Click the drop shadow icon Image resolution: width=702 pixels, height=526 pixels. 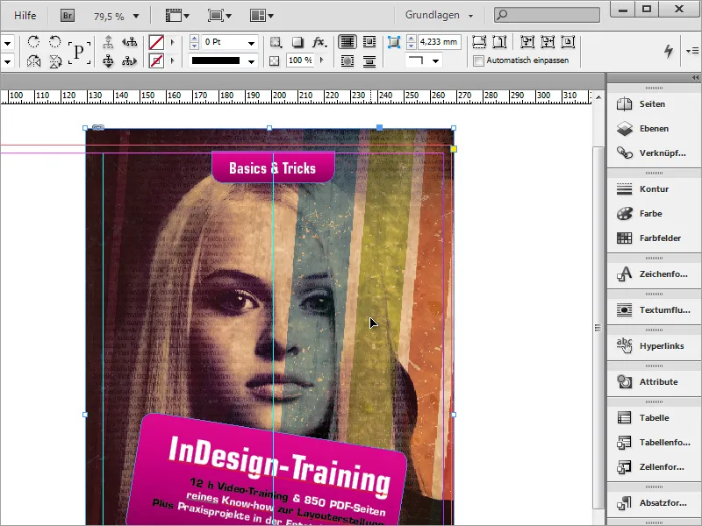point(297,42)
